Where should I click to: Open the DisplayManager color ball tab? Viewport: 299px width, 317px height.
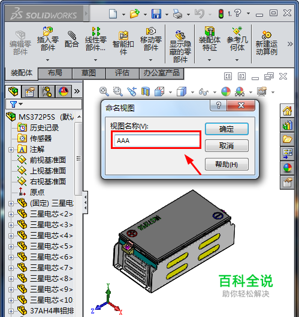point(64,92)
